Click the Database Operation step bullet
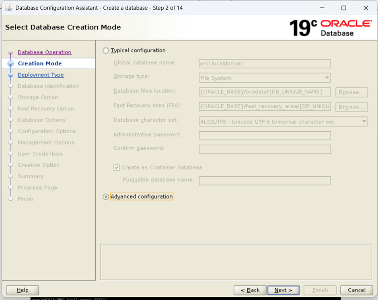The width and height of the screenshot is (378, 300). (x=11, y=53)
